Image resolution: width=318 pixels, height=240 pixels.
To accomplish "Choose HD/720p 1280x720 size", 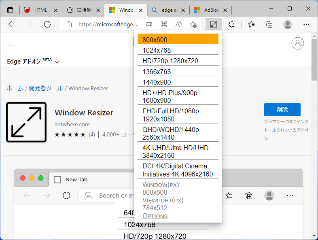I will point(178,60).
